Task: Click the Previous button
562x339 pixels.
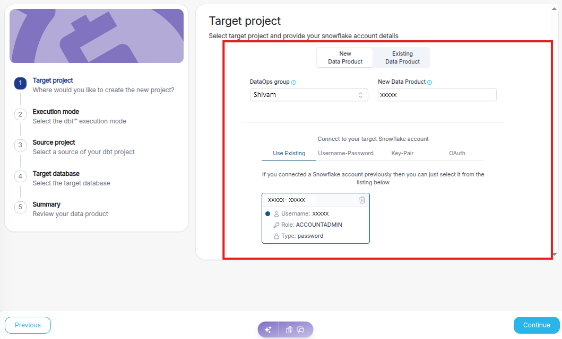Action: pyautogui.click(x=28, y=325)
